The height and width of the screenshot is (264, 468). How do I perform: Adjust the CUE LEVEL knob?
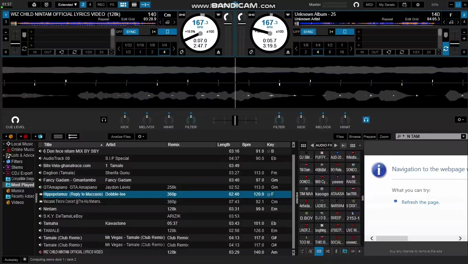[15, 120]
